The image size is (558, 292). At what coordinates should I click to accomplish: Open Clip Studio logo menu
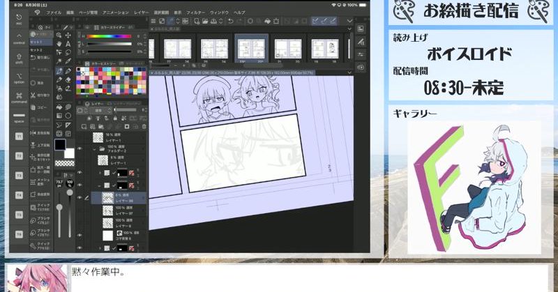tap(38, 13)
